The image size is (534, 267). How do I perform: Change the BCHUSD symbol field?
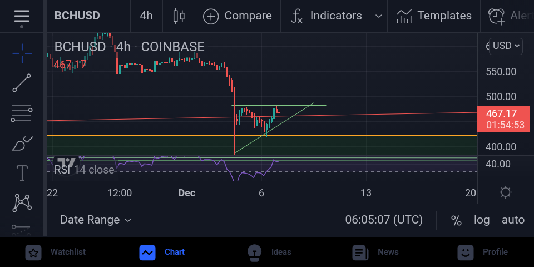[77, 16]
